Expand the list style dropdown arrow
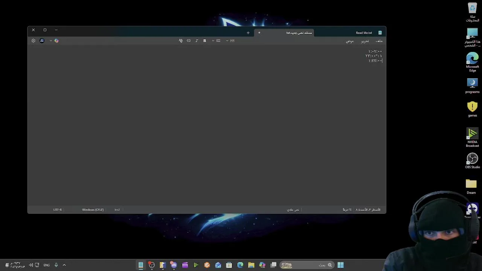 (x=213, y=41)
